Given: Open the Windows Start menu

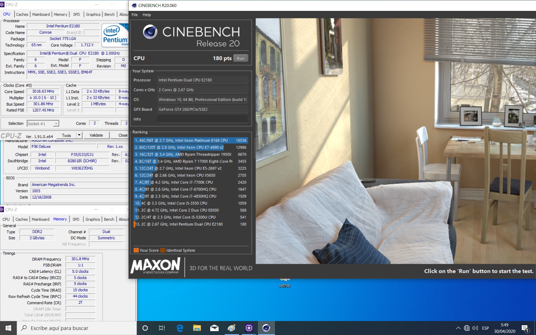Looking at the screenshot, I should tap(8, 328).
